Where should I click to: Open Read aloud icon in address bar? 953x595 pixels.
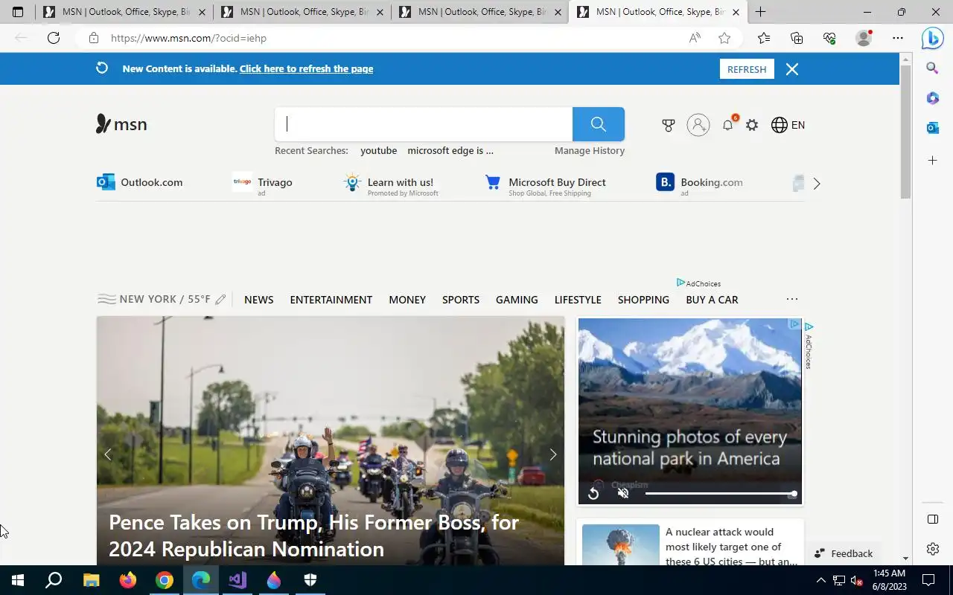click(x=695, y=38)
